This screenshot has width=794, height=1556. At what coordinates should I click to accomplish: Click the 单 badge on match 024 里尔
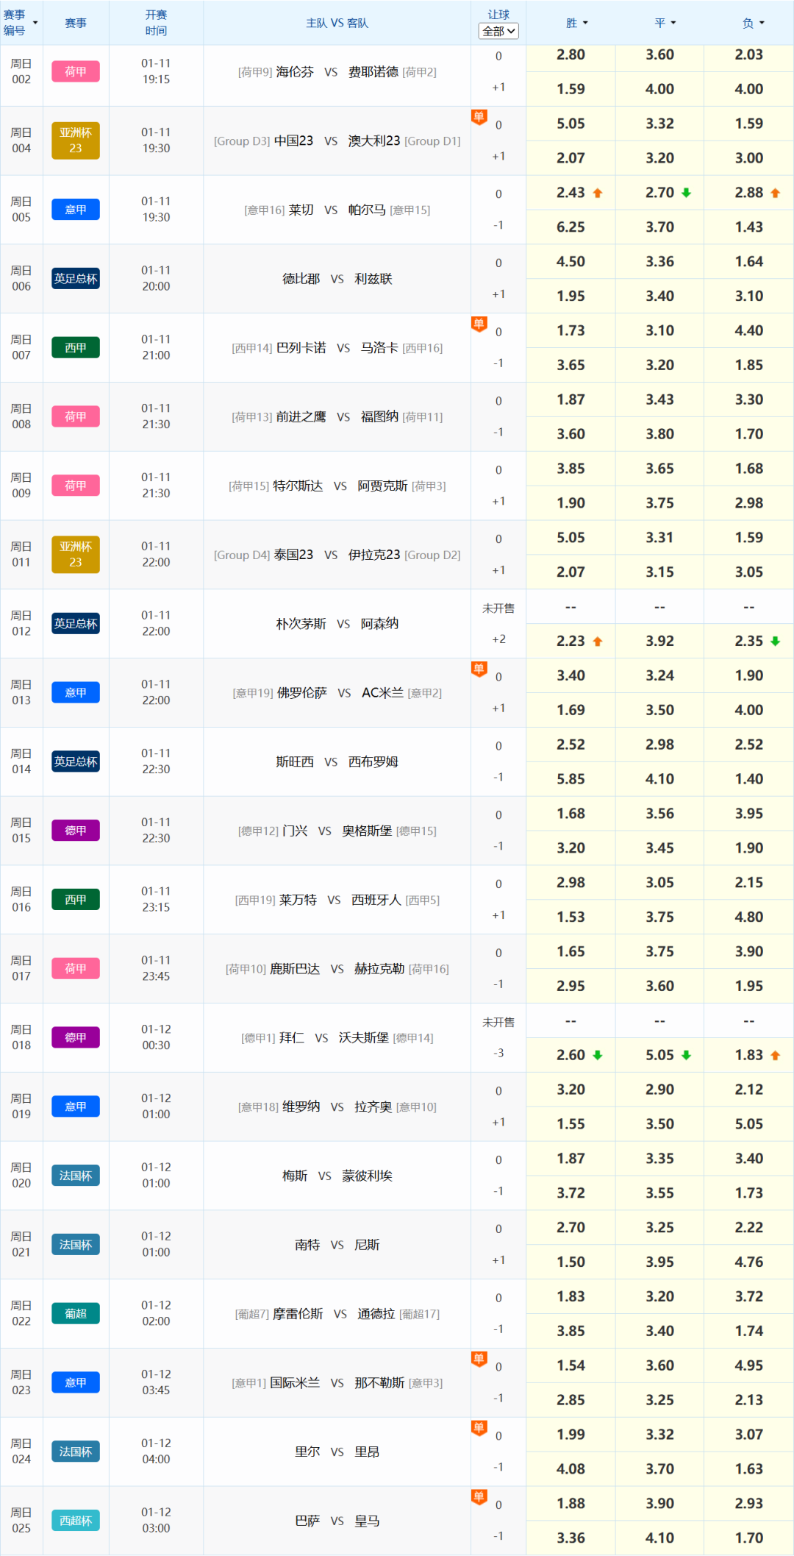pos(479,1428)
